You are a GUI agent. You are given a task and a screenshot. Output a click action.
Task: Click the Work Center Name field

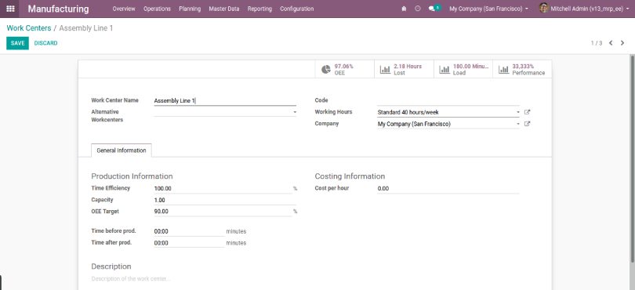(x=225, y=101)
